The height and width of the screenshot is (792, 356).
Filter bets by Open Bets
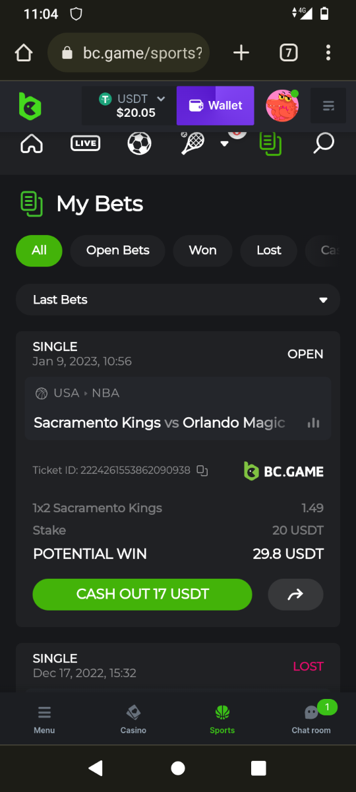[118, 251]
